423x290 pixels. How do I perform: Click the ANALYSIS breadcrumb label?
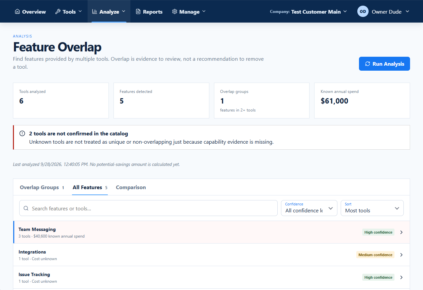pyautogui.click(x=23, y=36)
